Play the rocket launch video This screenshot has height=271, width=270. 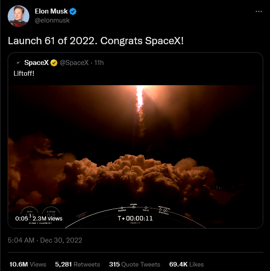(135, 156)
